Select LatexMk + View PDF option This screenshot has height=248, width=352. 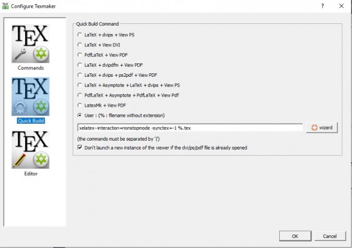(x=80, y=104)
